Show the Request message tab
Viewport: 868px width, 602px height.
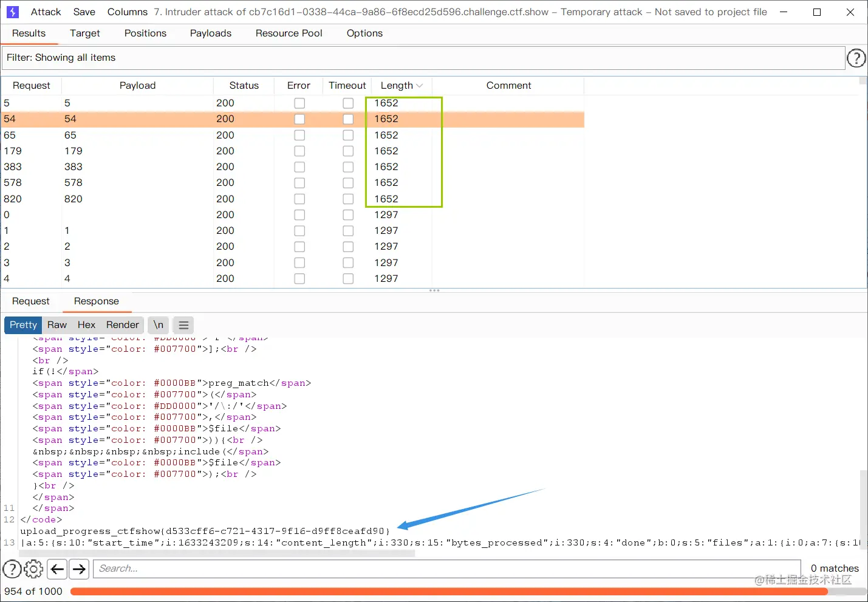point(31,301)
